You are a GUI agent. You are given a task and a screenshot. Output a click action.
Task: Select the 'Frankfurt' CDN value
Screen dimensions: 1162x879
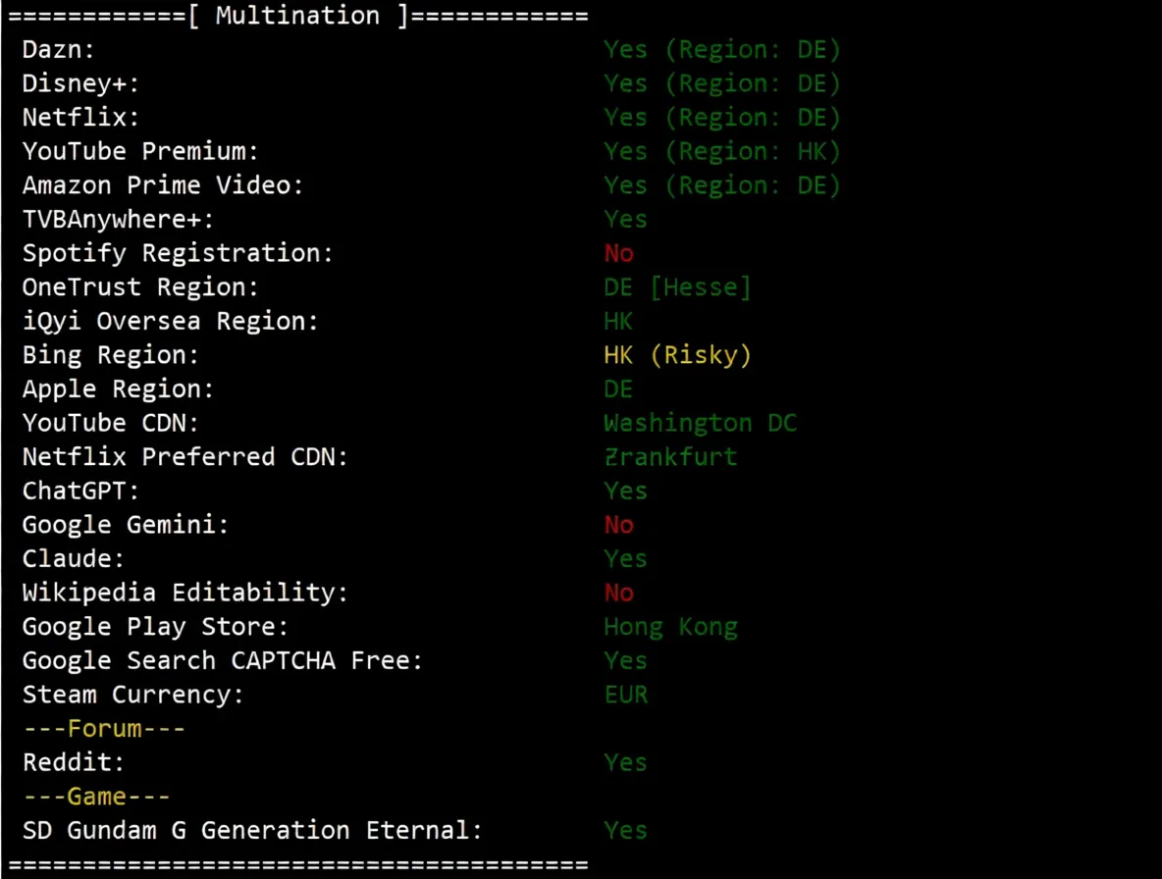tap(670, 457)
